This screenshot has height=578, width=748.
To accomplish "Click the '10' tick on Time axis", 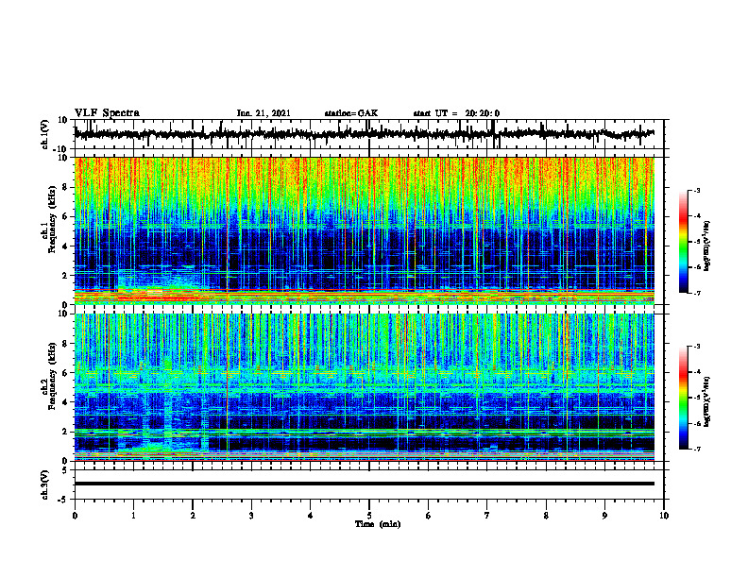I will [664, 516].
